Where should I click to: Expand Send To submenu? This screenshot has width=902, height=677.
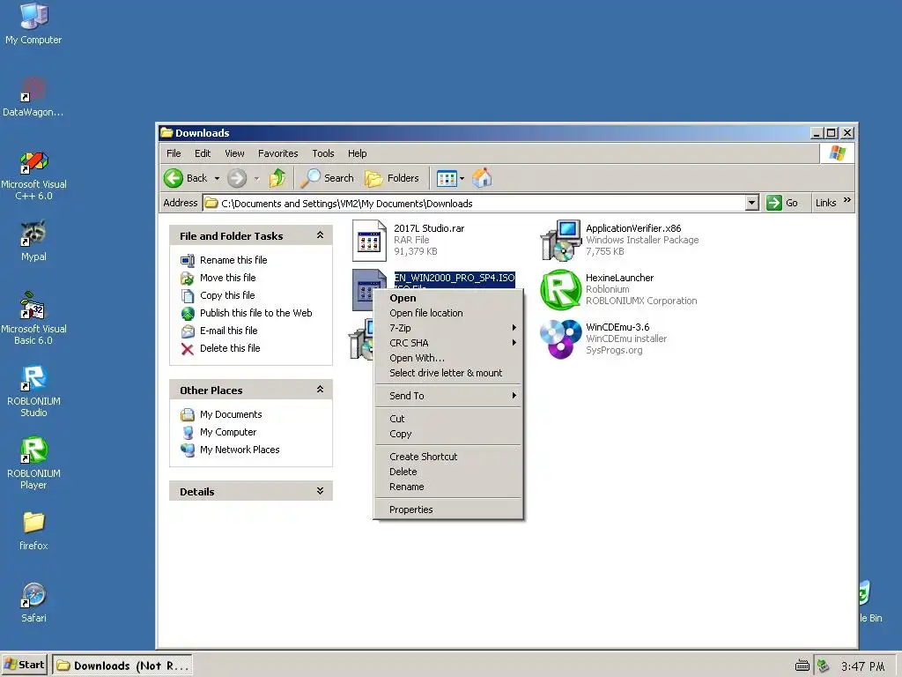448,396
